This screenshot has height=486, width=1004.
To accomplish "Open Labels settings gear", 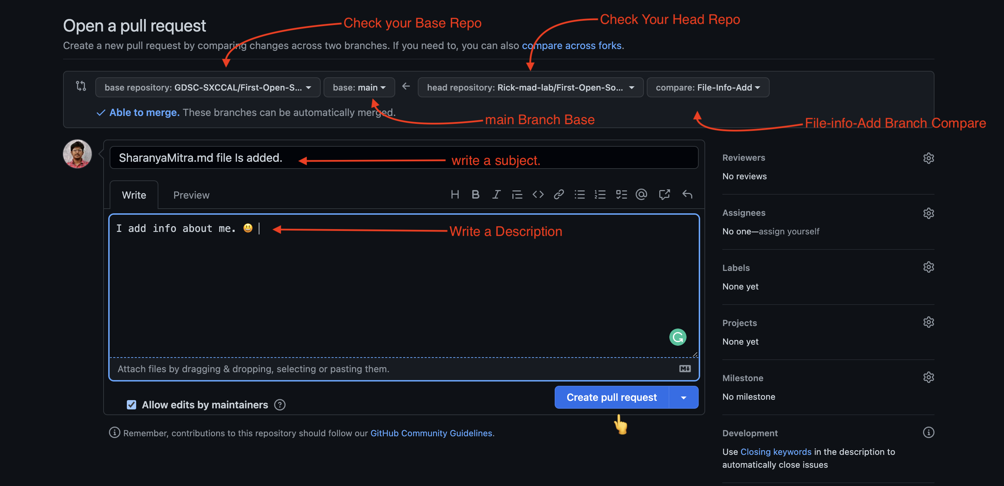I will pos(928,267).
